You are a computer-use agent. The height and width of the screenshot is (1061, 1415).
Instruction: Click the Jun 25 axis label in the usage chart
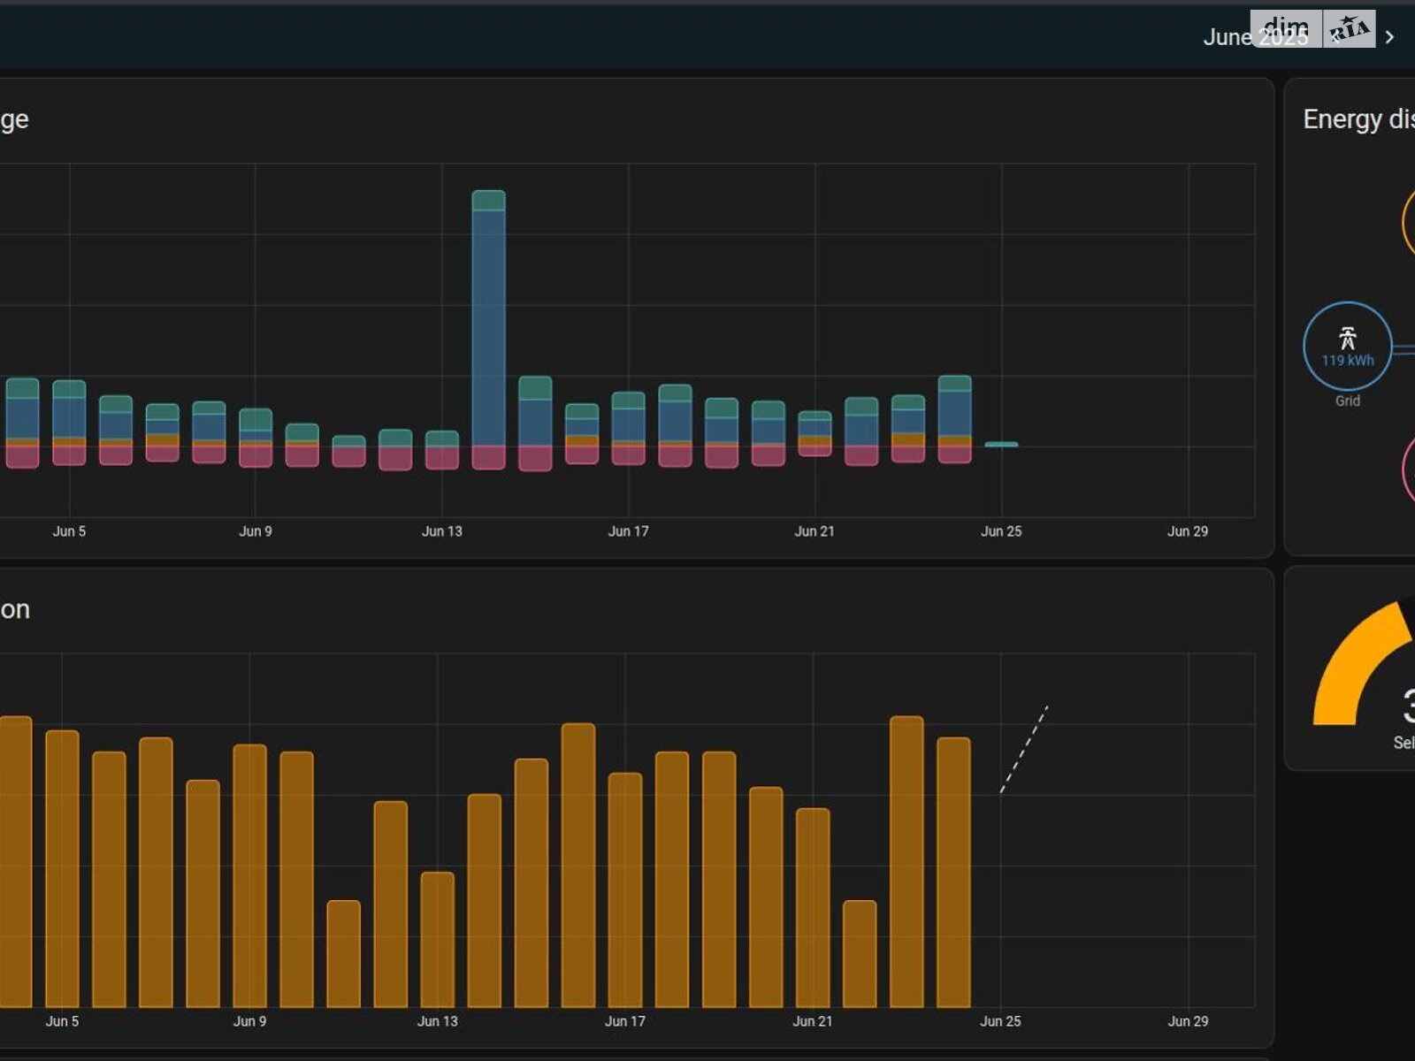(x=1001, y=531)
